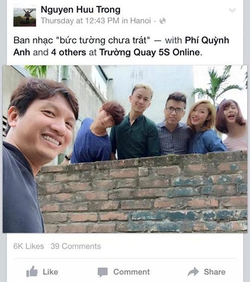Screen dimensions: 250x282
Task: Expand the post options chevron menu
Action: (x=232, y=11)
